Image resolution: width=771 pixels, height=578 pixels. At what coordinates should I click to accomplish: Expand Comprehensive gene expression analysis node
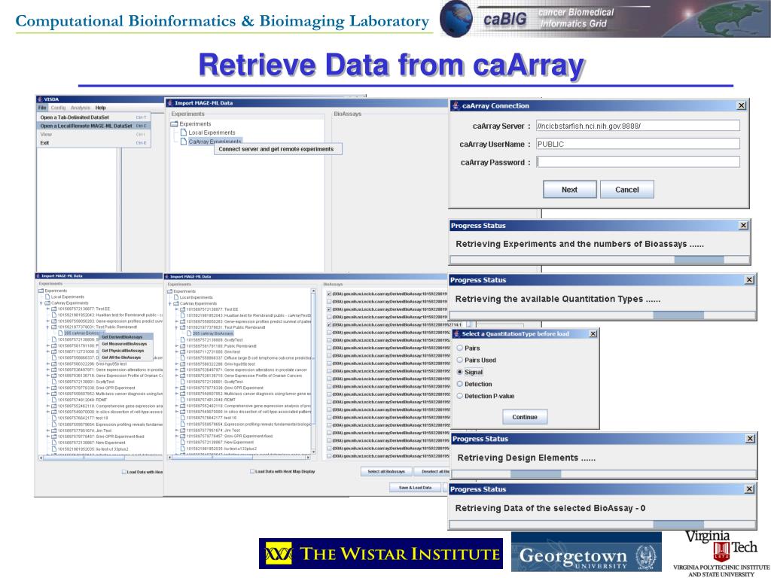pos(176,406)
